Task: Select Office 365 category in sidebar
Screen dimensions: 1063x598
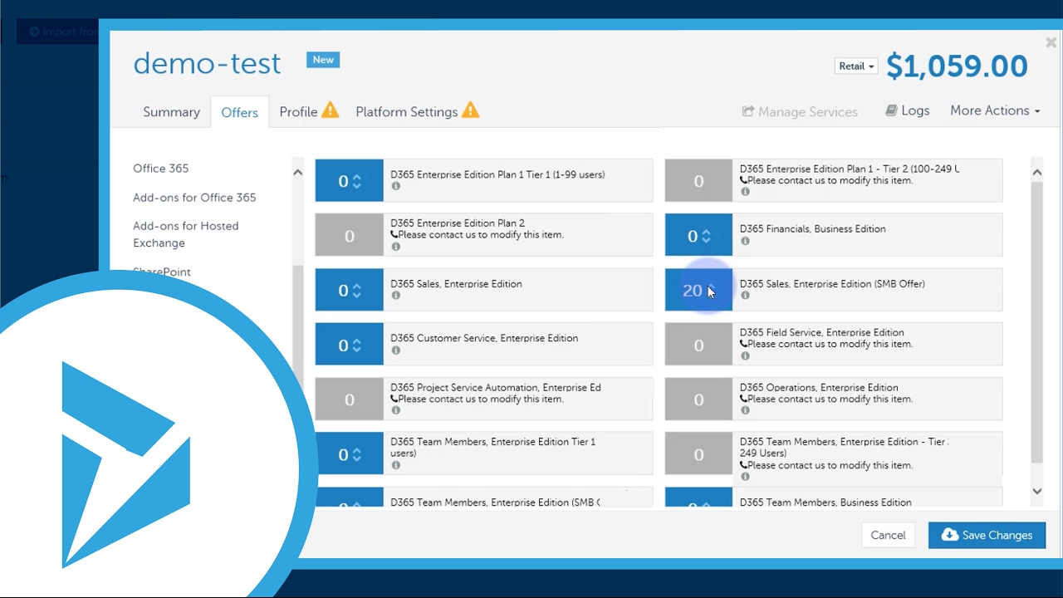Action: click(161, 168)
